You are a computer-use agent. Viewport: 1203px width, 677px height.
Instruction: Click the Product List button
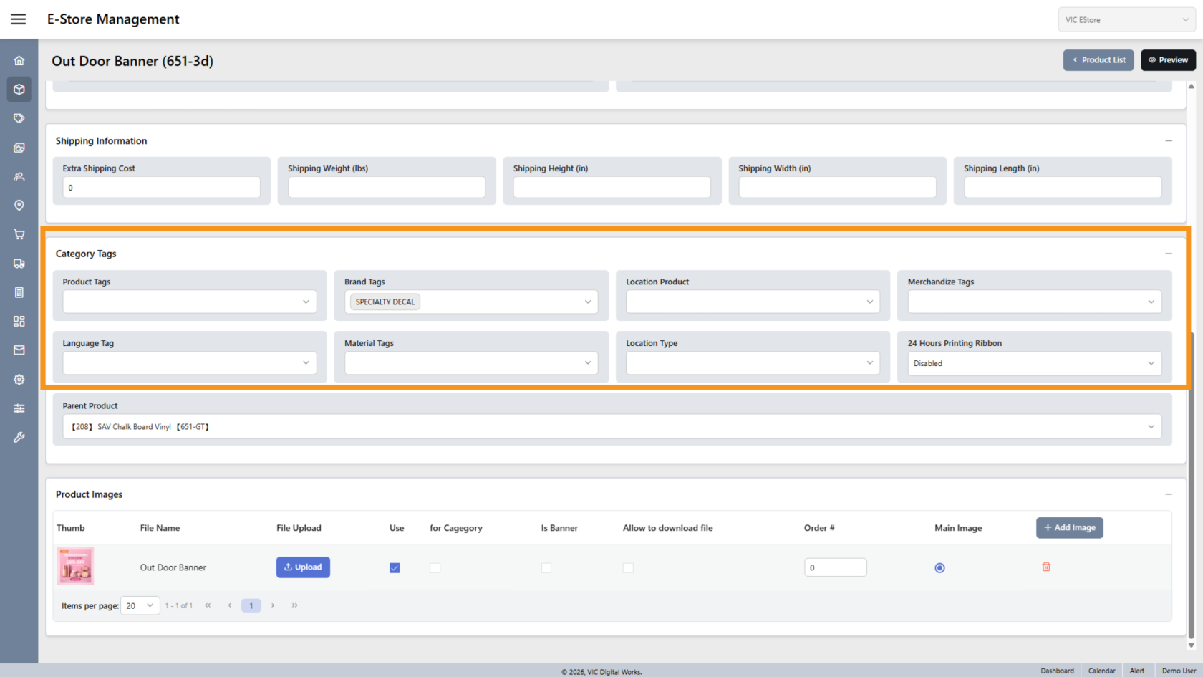coord(1098,60)
